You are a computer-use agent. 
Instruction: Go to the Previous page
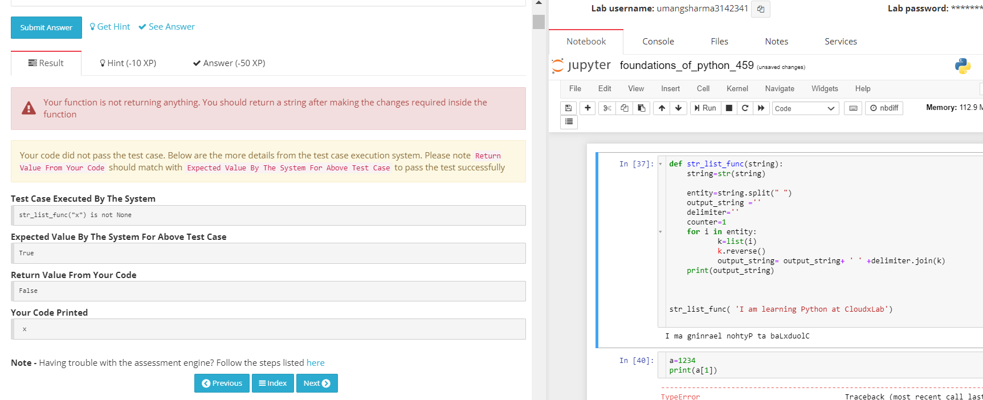click(222, 383)
